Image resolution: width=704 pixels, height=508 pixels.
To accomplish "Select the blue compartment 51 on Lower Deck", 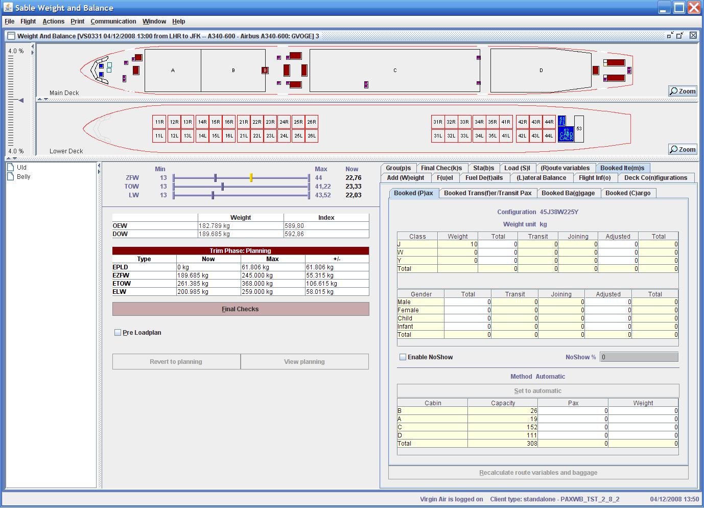I will pos(562,121).
